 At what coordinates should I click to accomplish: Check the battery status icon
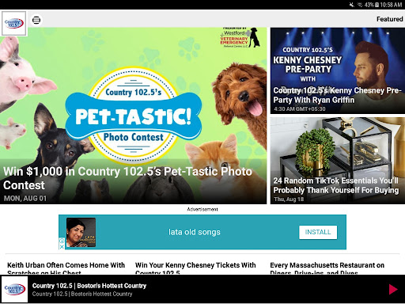[377, 5]
